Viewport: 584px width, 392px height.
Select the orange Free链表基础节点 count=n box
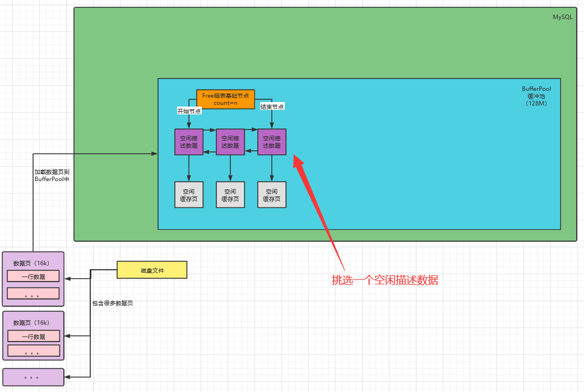(x=226, y=99)
